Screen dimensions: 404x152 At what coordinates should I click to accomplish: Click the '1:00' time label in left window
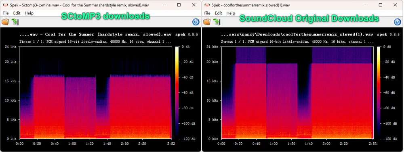[72, 144]
